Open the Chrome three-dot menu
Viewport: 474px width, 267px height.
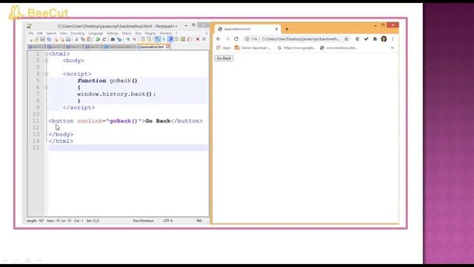tap(393, 39)
